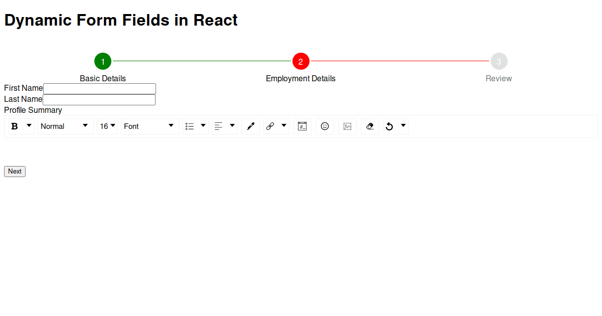Focus the First Name input field
Viewport: 602px width, 316px height.
[x=99, y=89]
